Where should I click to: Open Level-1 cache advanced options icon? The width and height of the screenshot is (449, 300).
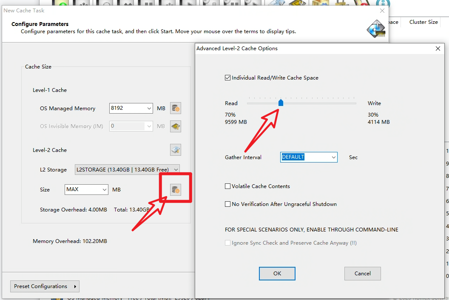(x=176, y=109)
